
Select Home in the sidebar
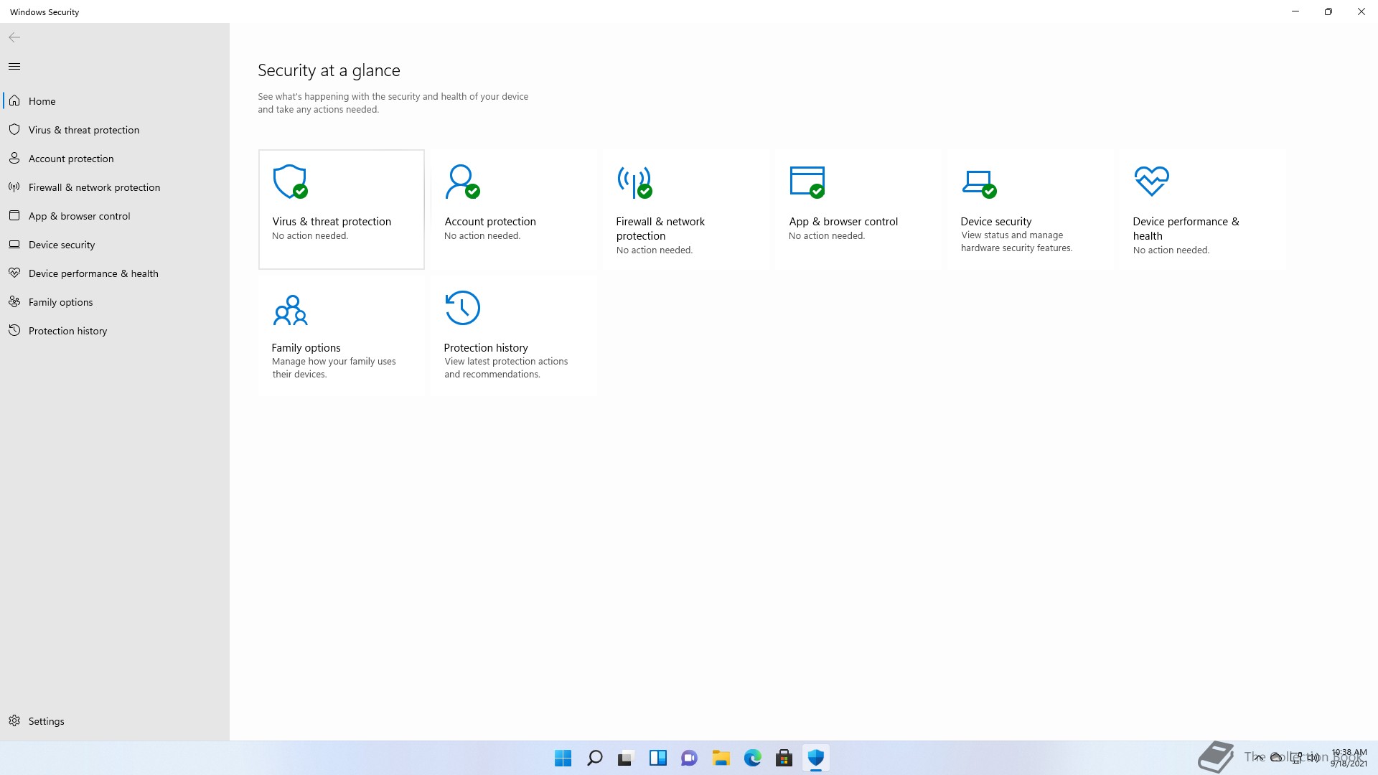[42, 101]
